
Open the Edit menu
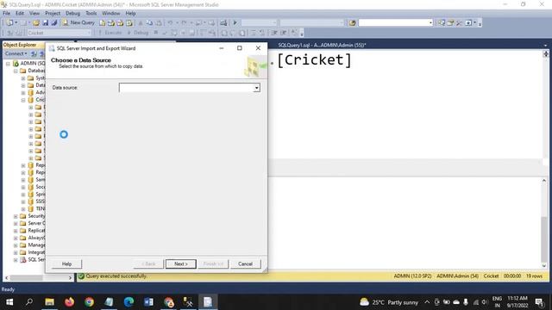click(x=20, y=14)
